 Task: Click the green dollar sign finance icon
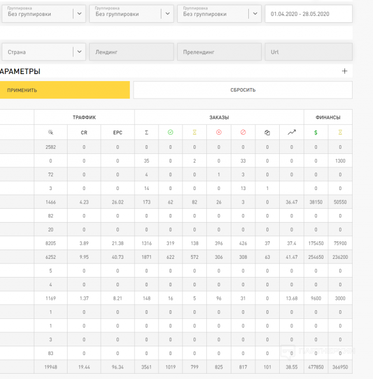[316, 132]
